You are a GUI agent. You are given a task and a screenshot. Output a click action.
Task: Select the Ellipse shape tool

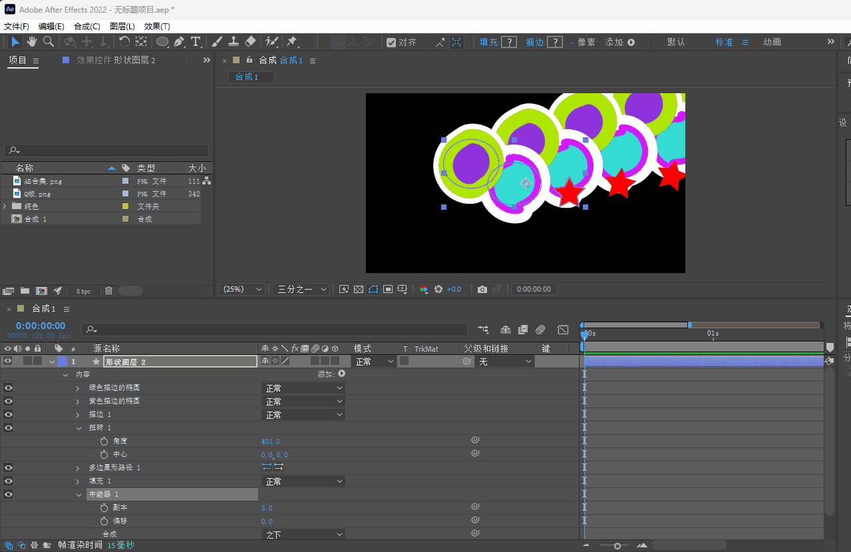click(x=162, y=42)
